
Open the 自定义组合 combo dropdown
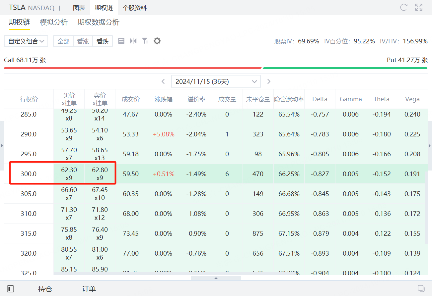pyautogui.click(x=26, y=41)
